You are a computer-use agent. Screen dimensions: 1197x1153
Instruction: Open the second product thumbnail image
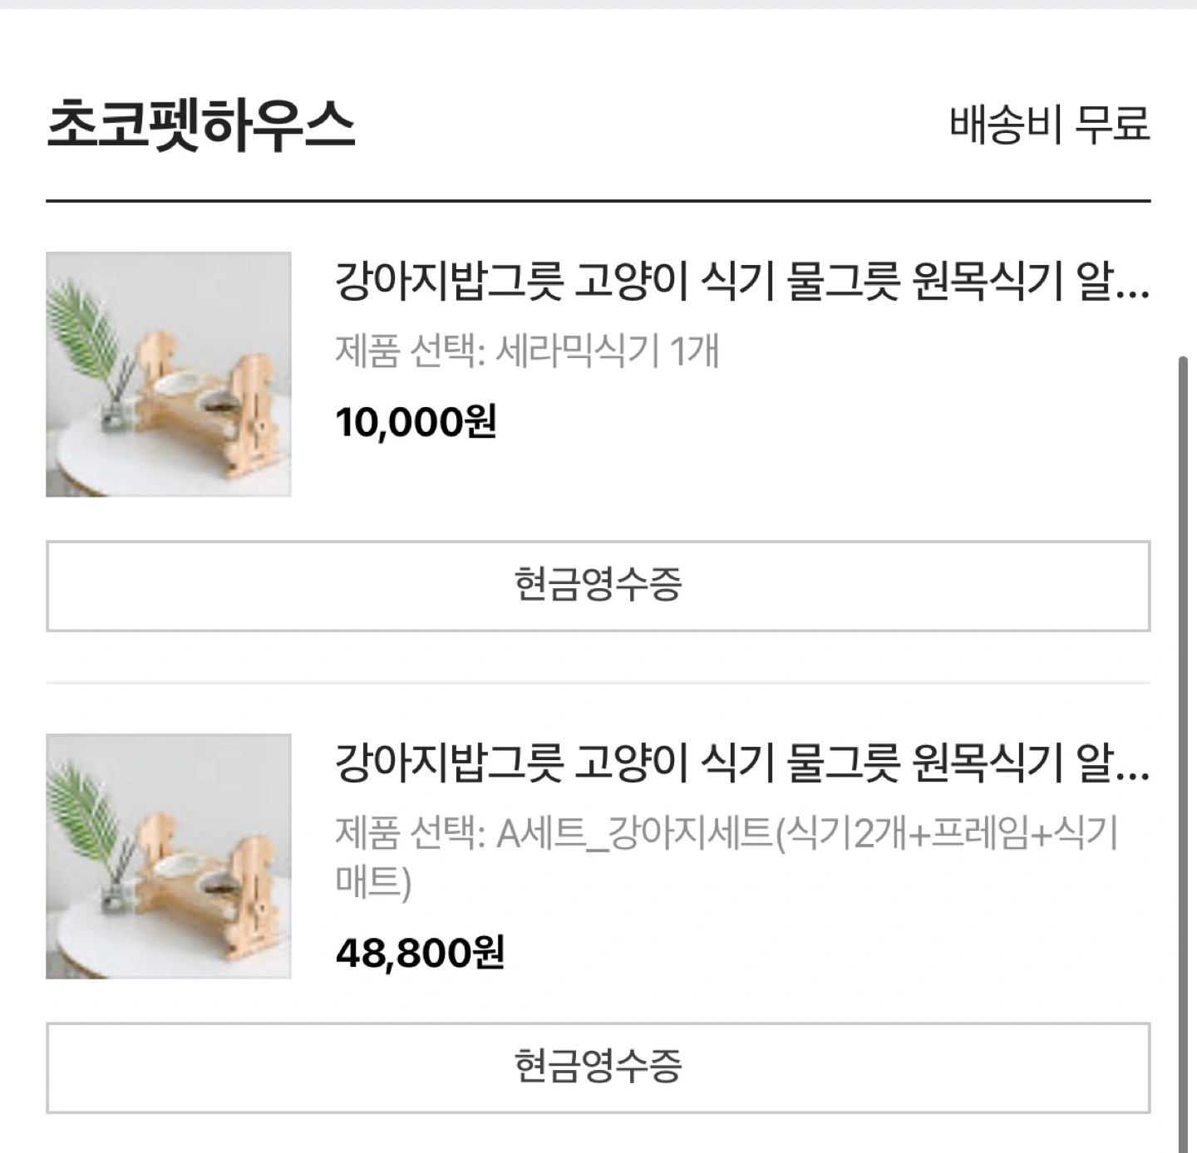(169, 856)
